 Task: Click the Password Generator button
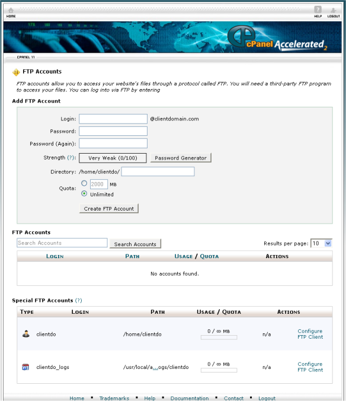pyautogui.click(x=181, y=158)
